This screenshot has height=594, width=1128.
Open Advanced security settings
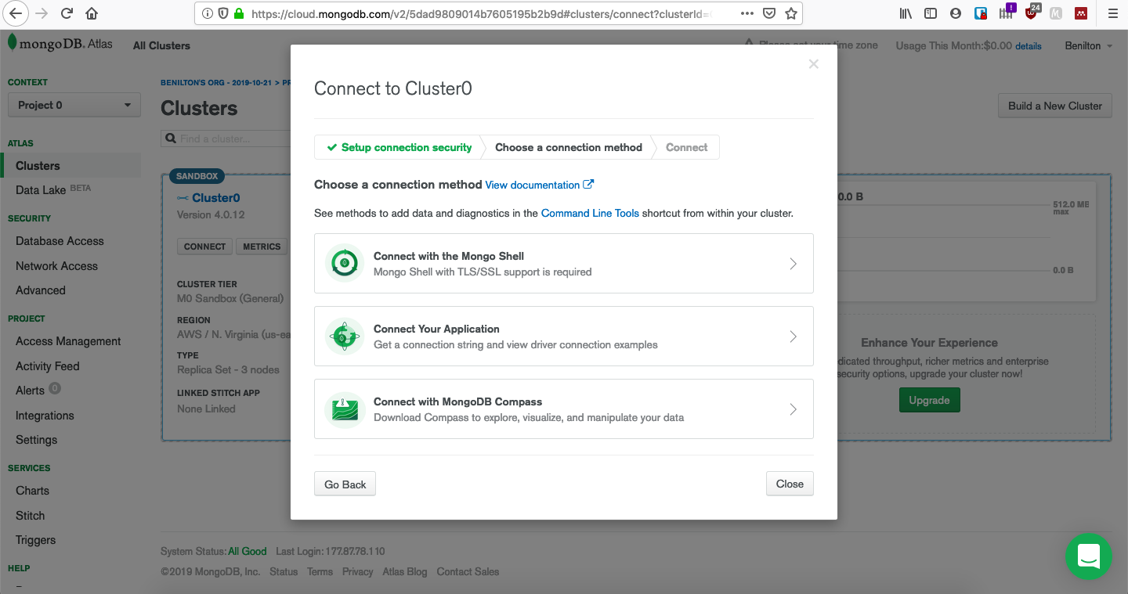tap(41, 290)
